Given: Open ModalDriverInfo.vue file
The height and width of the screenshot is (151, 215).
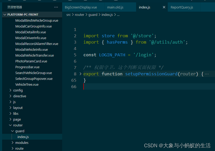Looking at the screenshot, I should tap(31, 38).
